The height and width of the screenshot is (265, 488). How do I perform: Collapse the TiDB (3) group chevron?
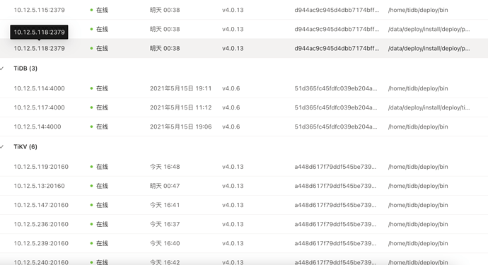pyautogui.click(x=2, y=69)
